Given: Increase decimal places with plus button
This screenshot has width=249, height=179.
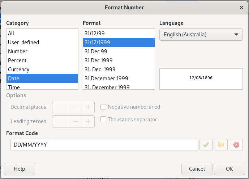Looking at the screenshot, I should pos(88,107).
